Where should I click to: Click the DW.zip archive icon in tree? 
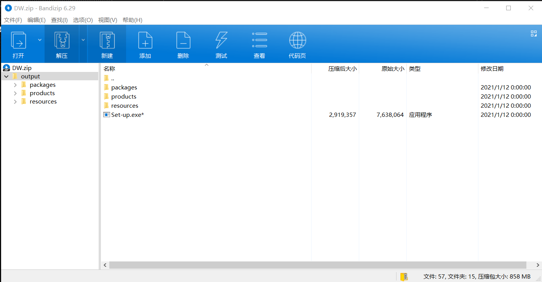6,68
